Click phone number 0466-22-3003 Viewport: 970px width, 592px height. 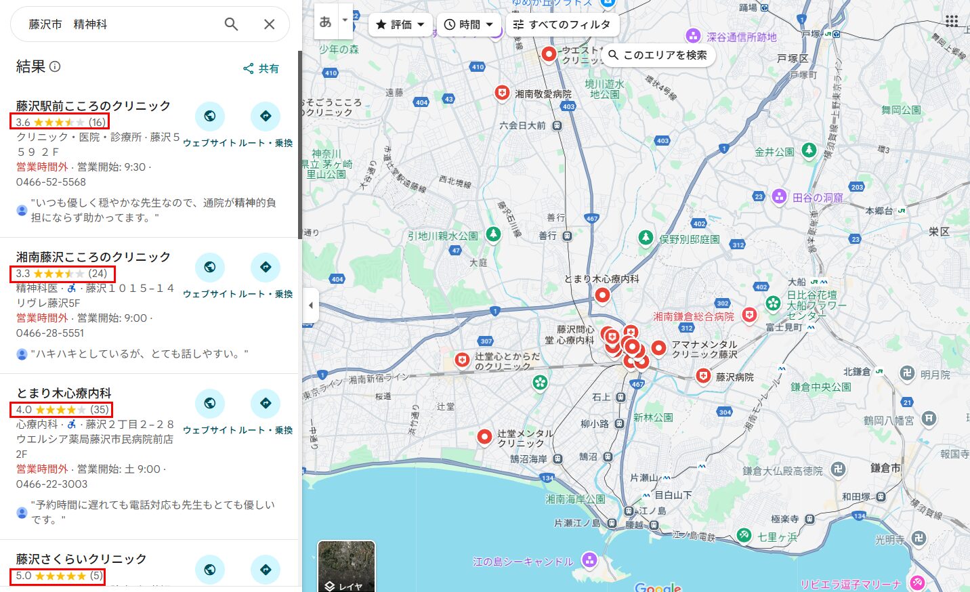[51, 484]
